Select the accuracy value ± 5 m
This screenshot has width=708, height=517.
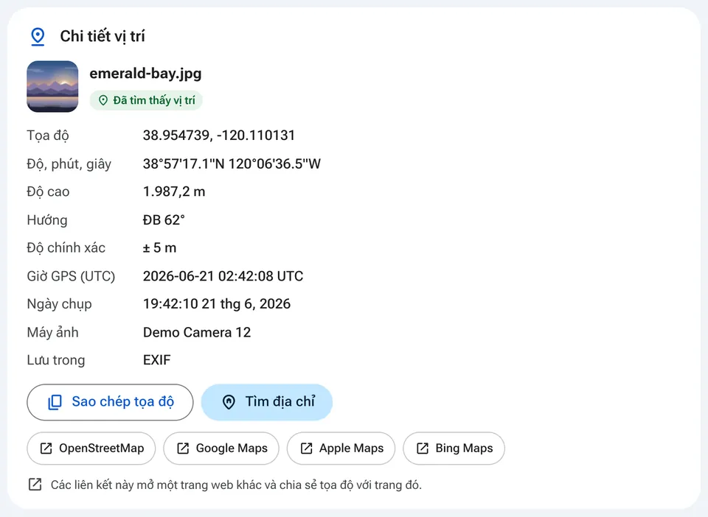[x=159, y=248]
